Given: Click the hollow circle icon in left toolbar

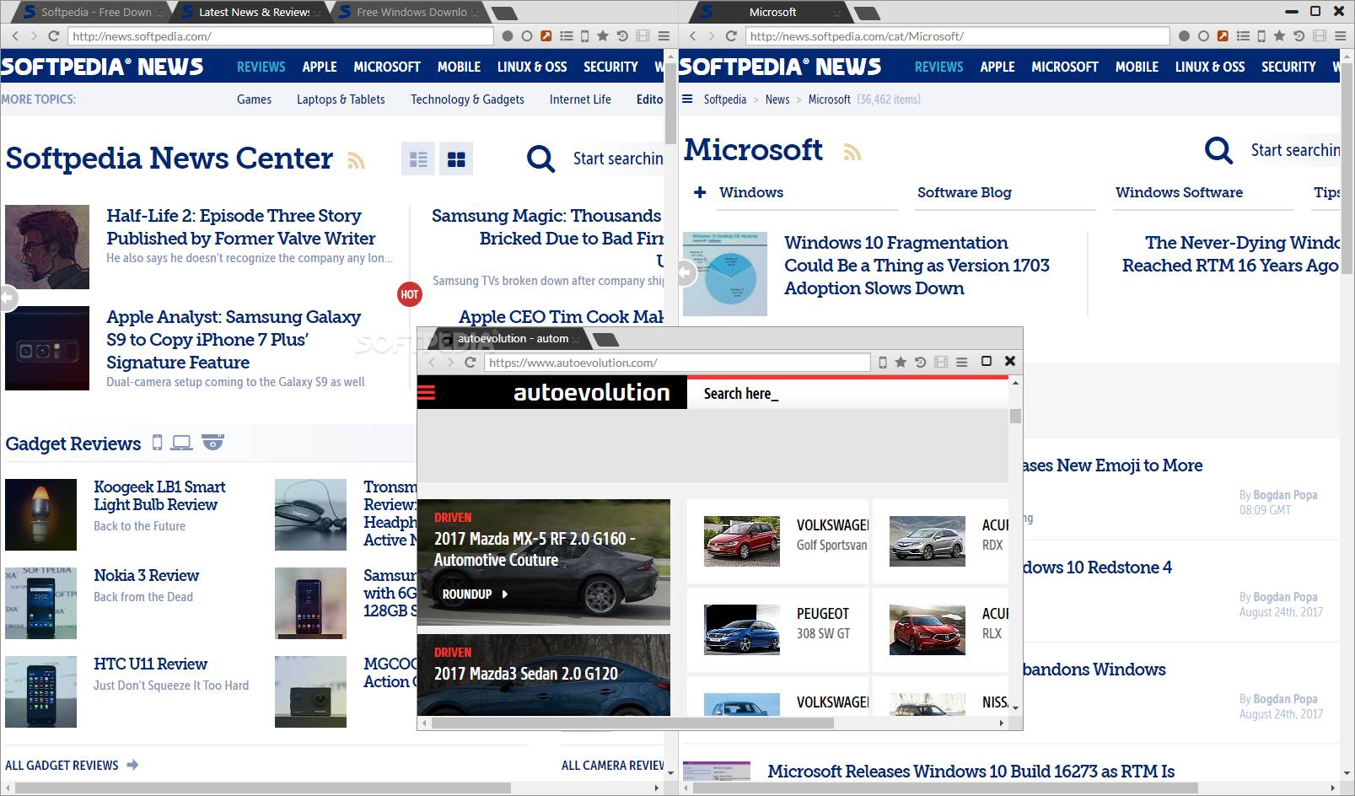Looking at the screenshot, I should coord(527,36).
